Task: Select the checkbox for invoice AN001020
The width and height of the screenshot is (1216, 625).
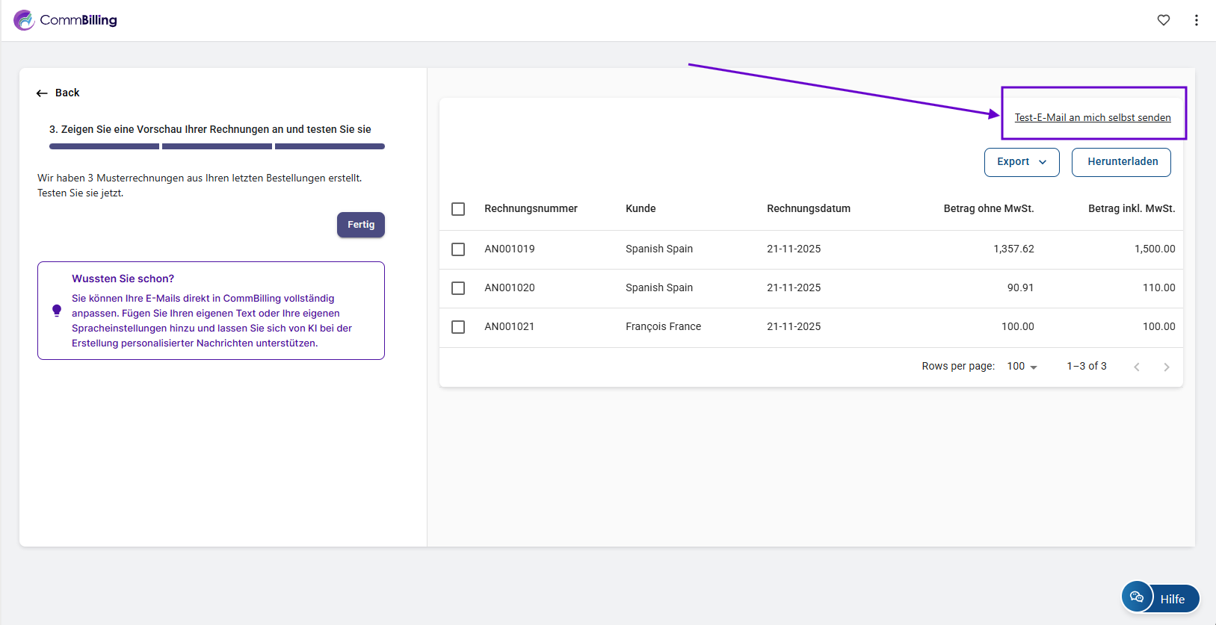Action: 458,288
